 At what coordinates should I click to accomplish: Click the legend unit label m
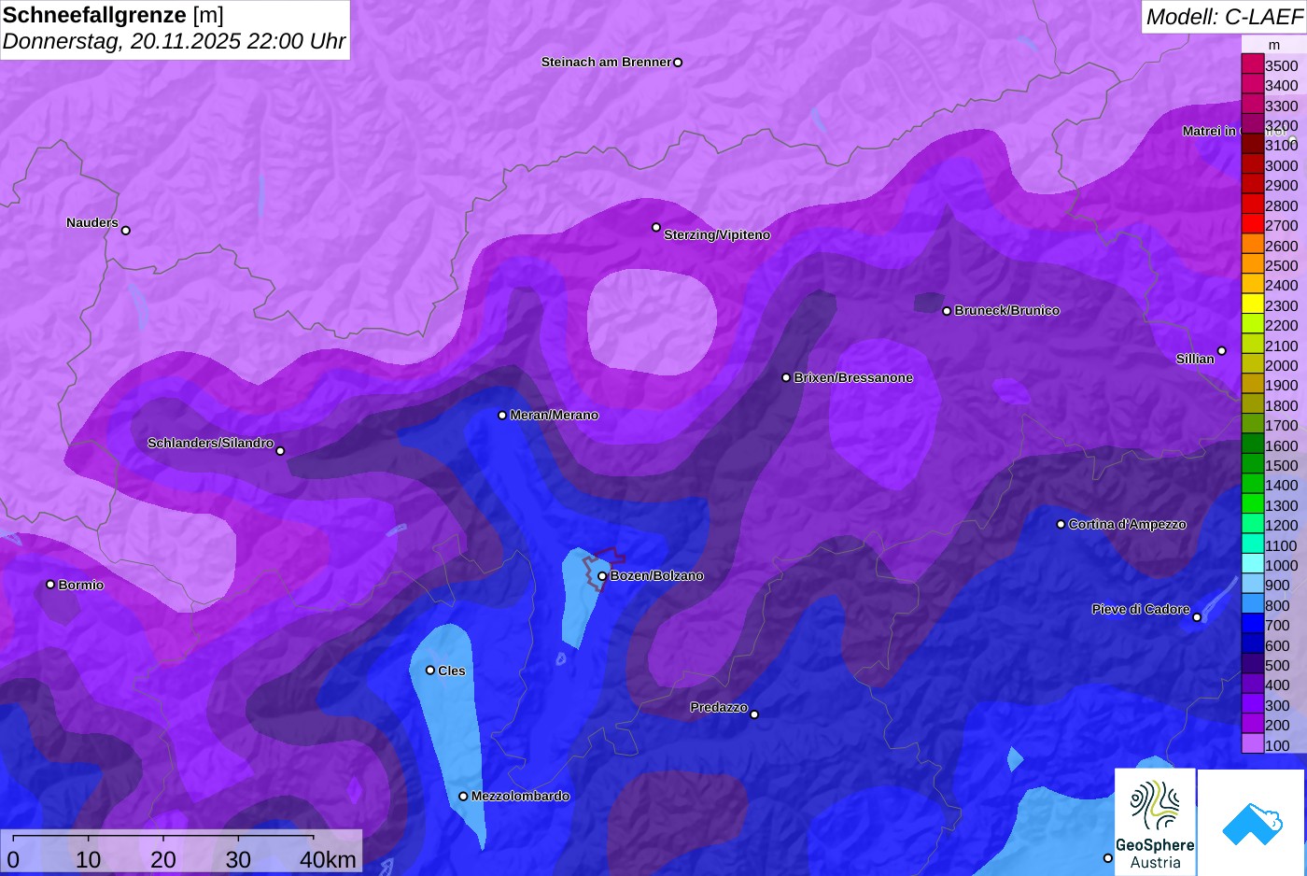[x=1274, y=45]
